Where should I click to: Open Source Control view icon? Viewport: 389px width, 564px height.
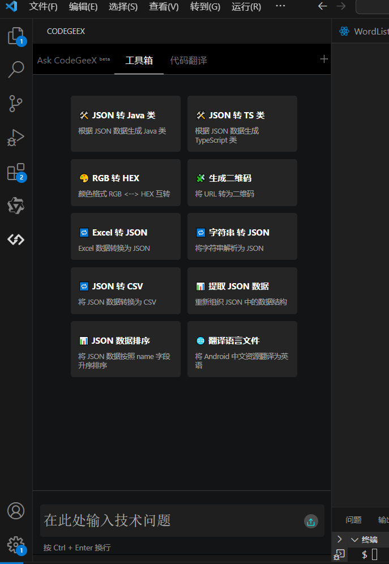pos(16,104)
